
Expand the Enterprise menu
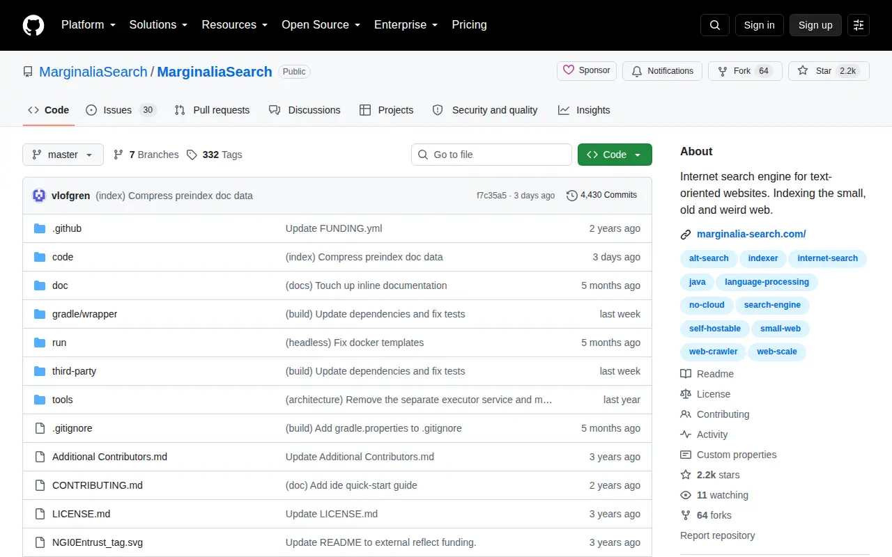(406, 25)
